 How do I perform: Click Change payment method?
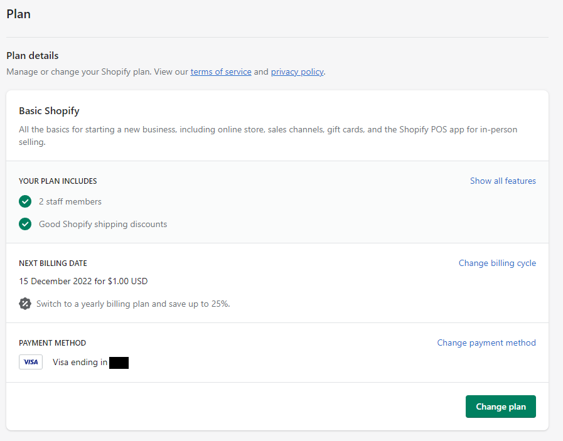tap(486, 343)
